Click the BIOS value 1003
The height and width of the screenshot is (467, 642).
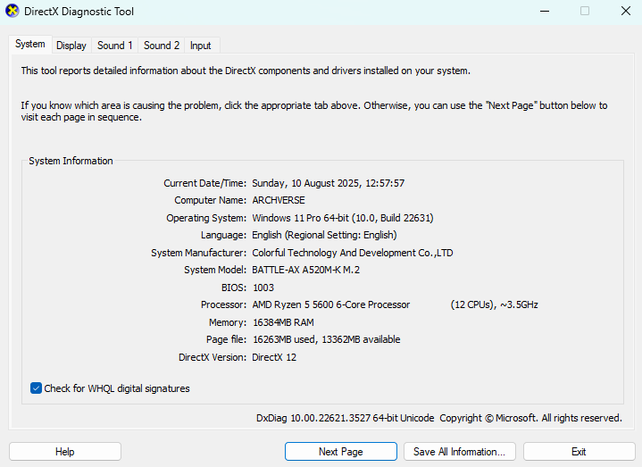(x=263, y=288)
